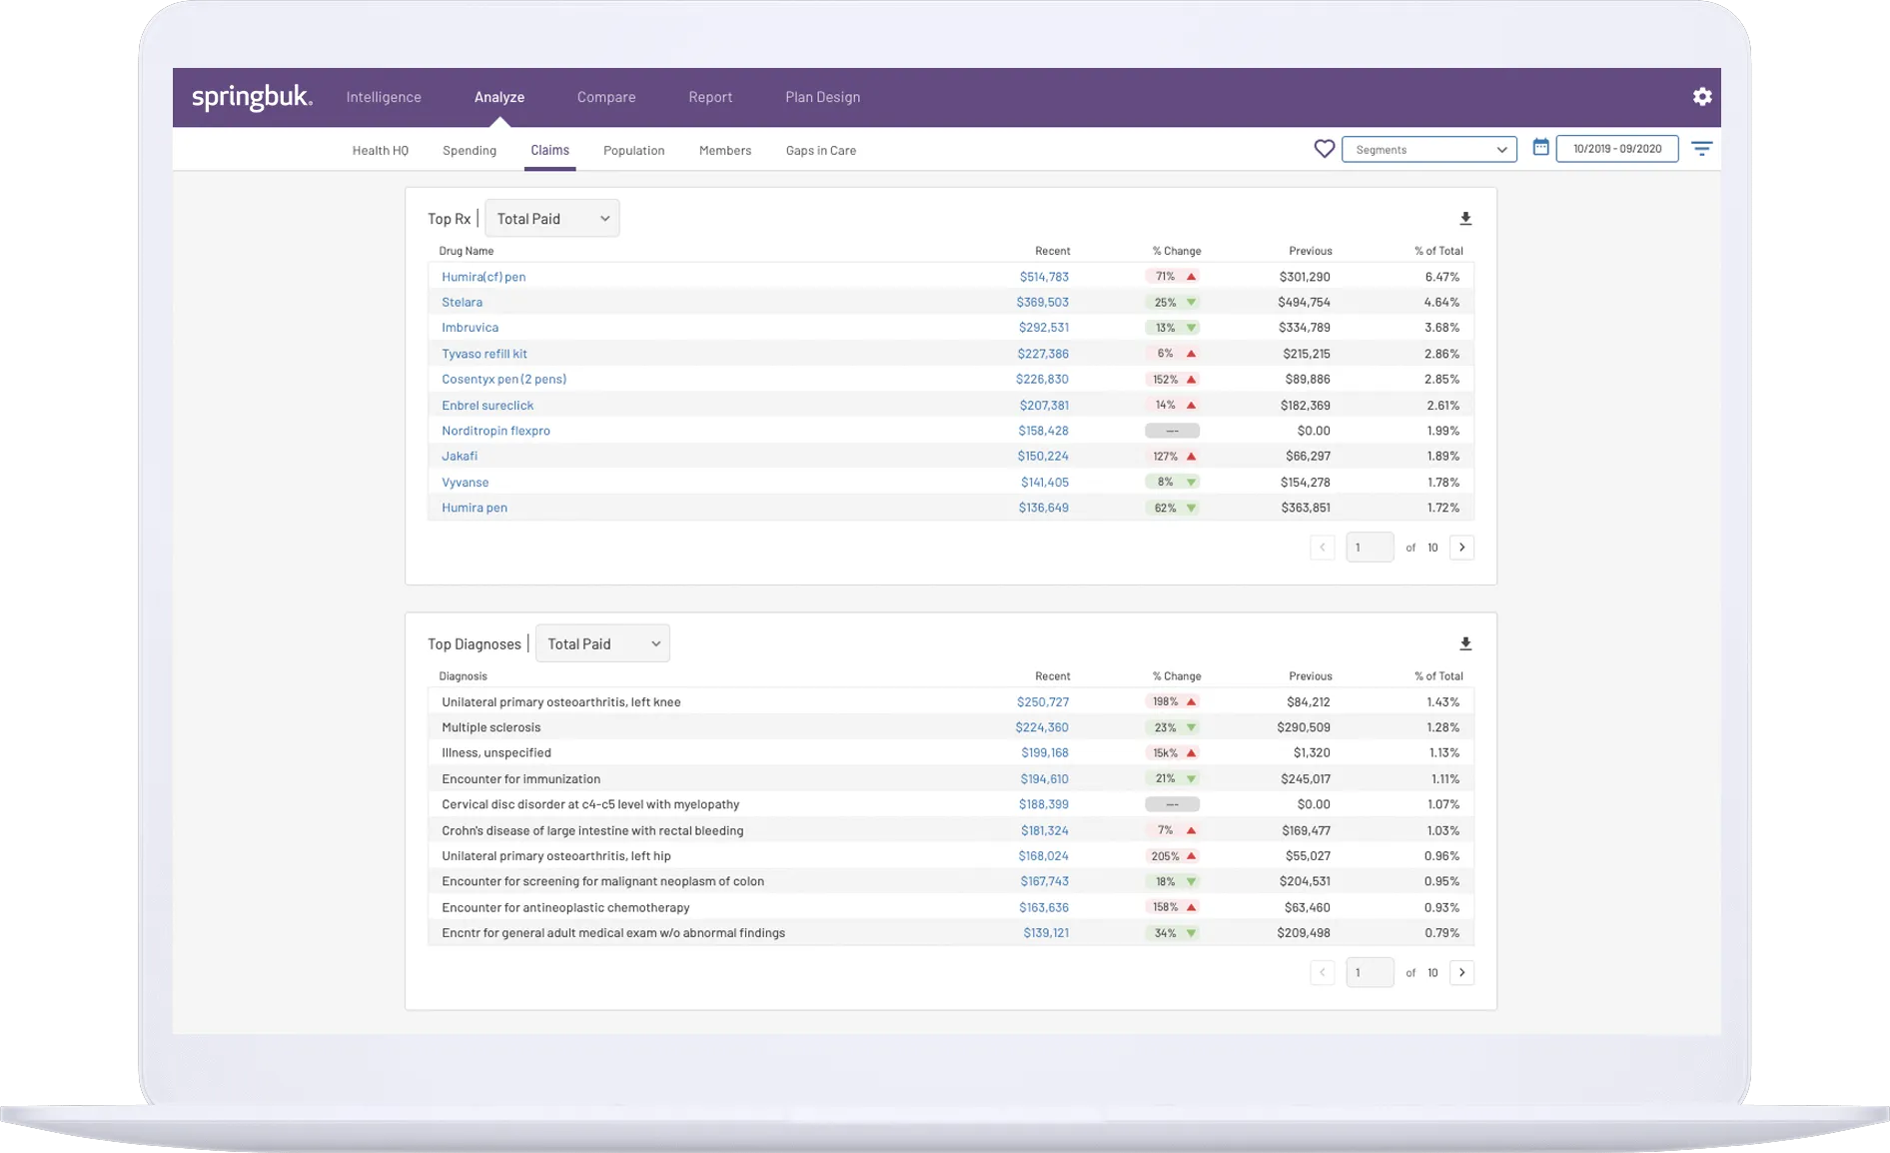
Task: Click the $224,360 Multiple sclerosis amount
Action: point(1042,727)
